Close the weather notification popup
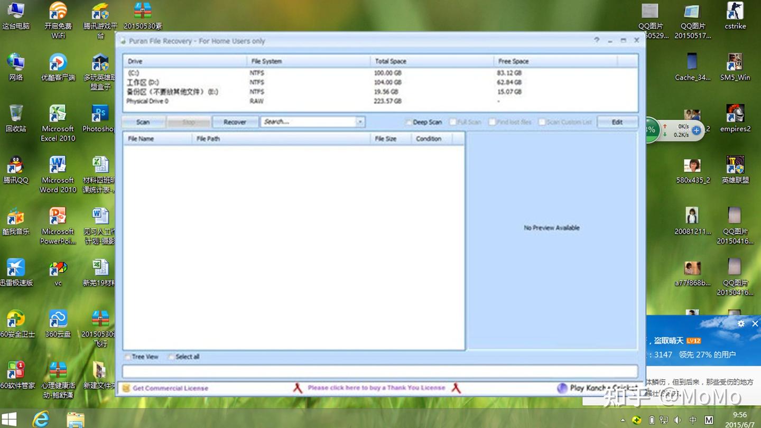The width and height of the screenshot is (761, 428). pos(755,323)
